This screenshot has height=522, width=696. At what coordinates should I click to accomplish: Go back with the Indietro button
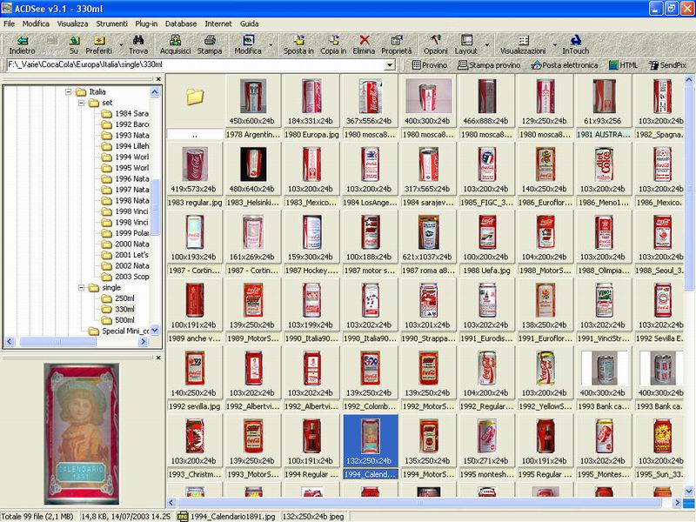(22, 45)
